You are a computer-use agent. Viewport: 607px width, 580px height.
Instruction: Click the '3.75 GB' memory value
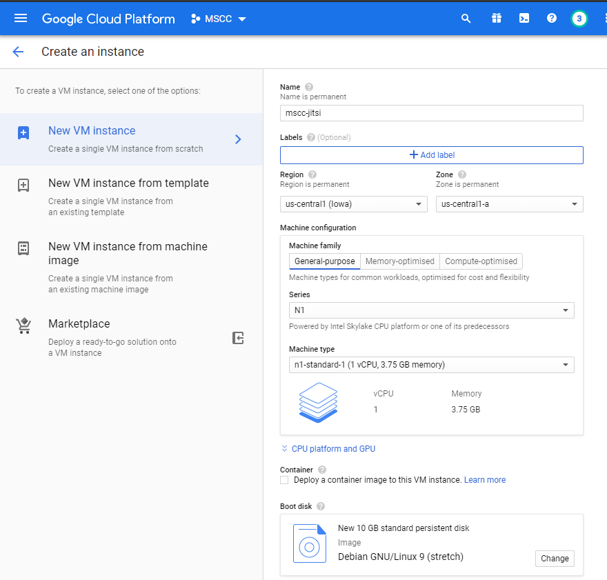[x=466, y=410]
